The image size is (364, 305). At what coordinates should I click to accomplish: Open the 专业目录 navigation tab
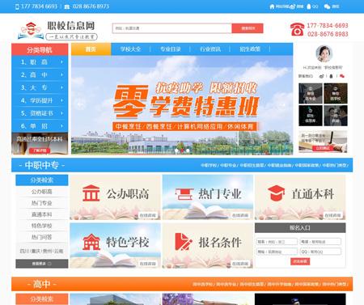171,49
